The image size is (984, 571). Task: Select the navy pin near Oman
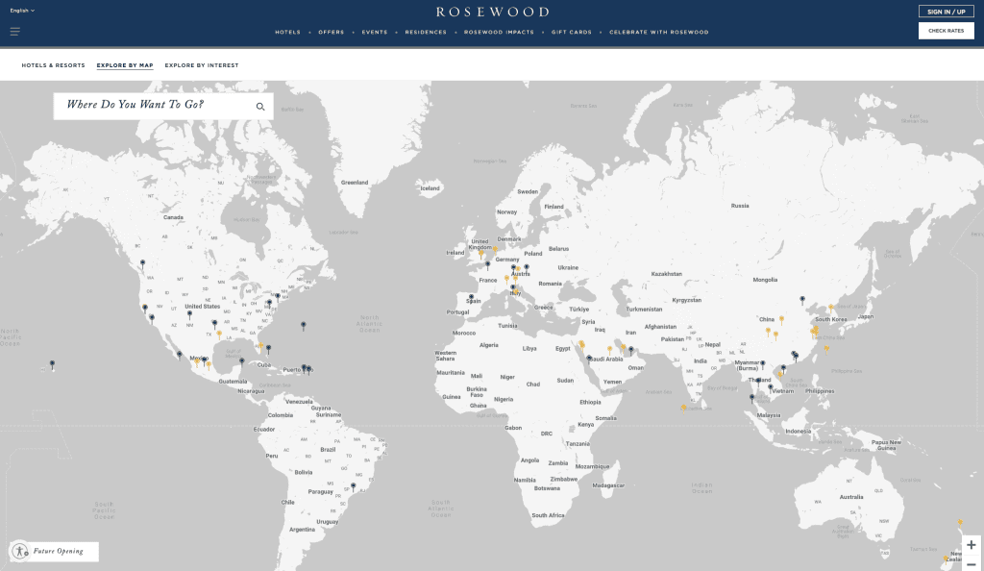coord(630,351)
